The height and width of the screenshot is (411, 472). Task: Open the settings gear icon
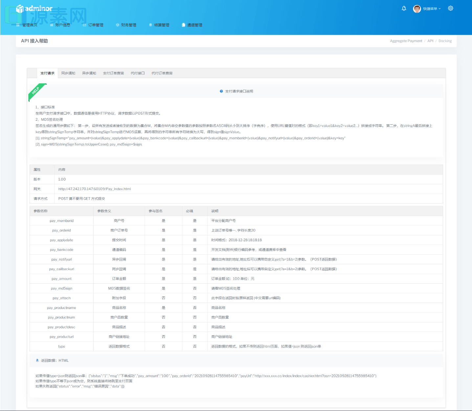(450, 9)
